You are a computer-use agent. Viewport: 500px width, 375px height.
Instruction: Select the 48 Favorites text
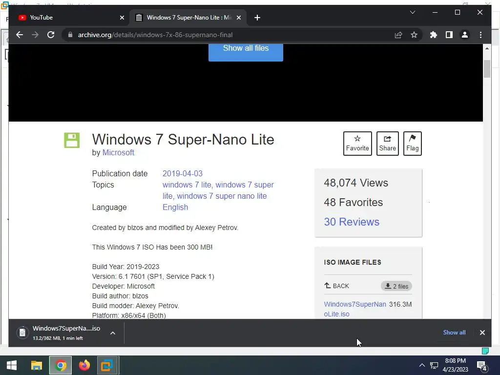tap(354, 203)
